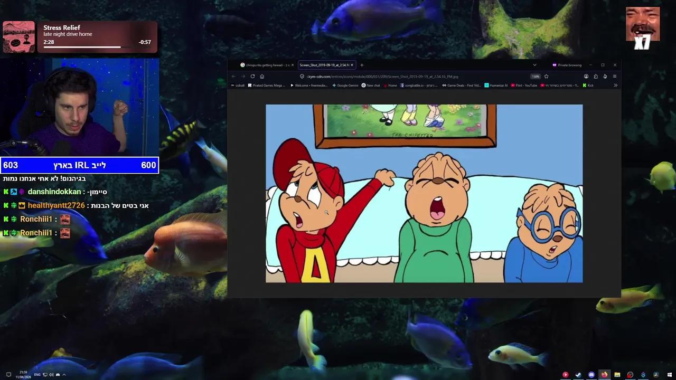The height and width of the screenshot is (380, 676).
Task: Reload the current page
Action: click(252, 77)
